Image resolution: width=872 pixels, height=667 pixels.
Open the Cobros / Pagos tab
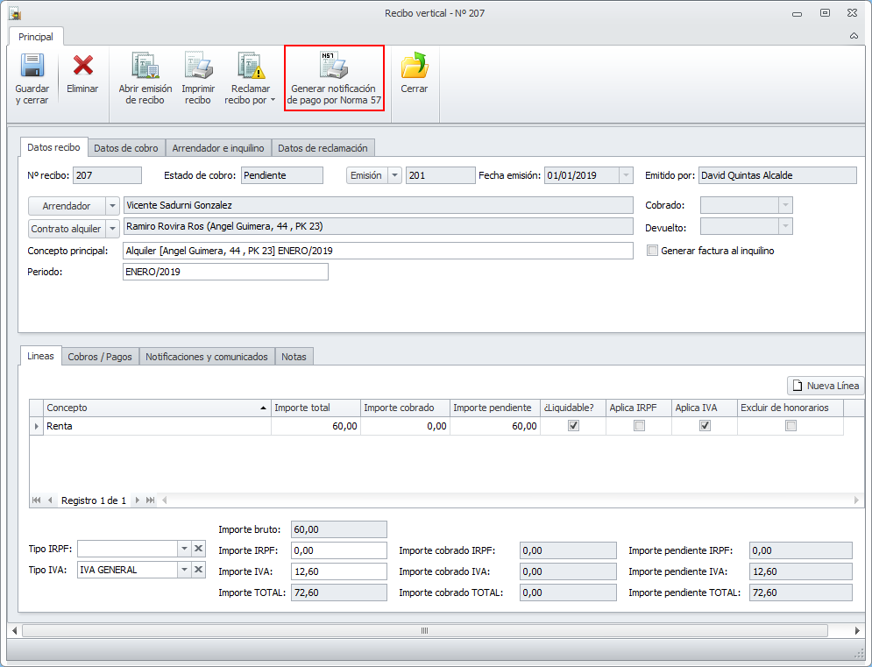[100, 357]
